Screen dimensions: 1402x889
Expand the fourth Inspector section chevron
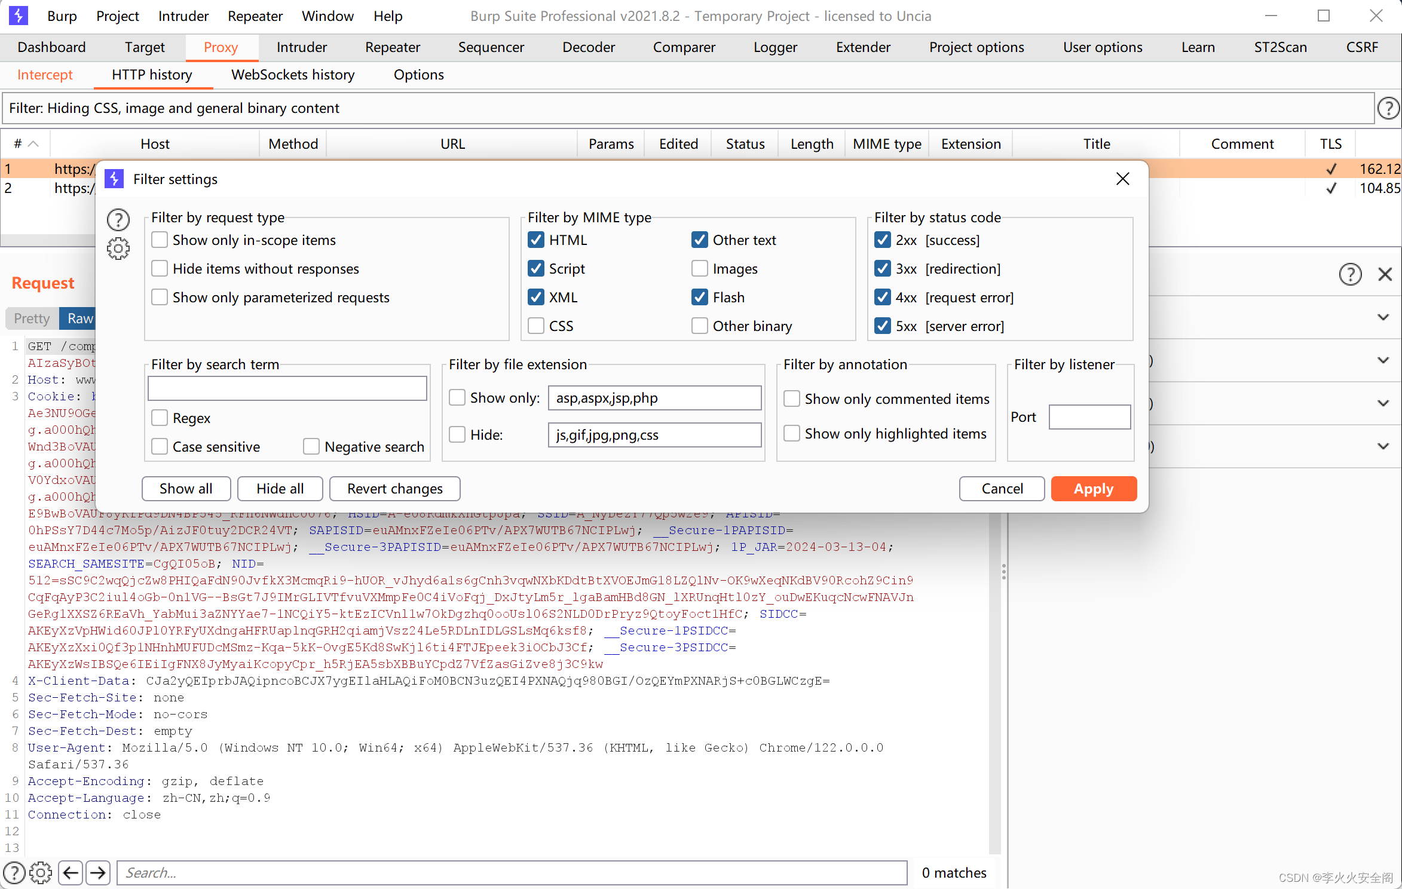click(x=1383, y=446)
